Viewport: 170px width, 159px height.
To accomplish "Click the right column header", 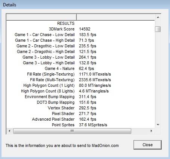I will point(115,17).
